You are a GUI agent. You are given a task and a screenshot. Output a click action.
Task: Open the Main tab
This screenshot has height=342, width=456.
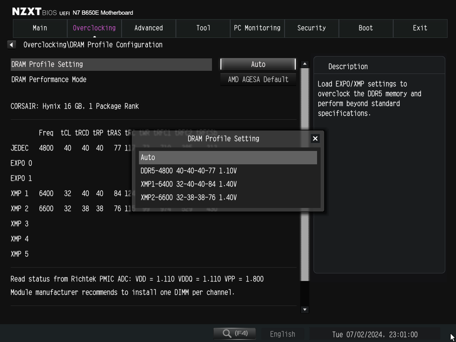point(40,28)
